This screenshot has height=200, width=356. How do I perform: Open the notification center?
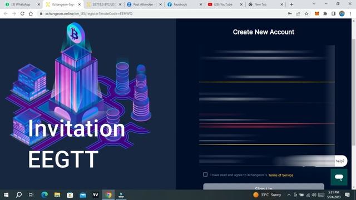pyautogui.click(x=347, y=195)
